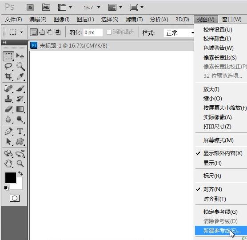This screenshot has width=247, height=240.
Task: Open the marquee tool preset picker arrow
Action: tap(21, 32)
